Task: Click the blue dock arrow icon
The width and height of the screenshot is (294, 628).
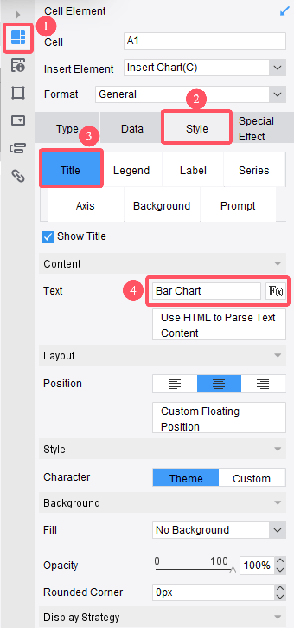Action: point(284,11)
